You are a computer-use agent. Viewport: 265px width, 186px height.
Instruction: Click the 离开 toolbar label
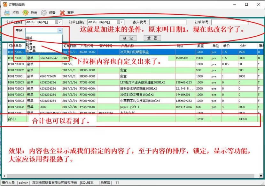point(71,13)
